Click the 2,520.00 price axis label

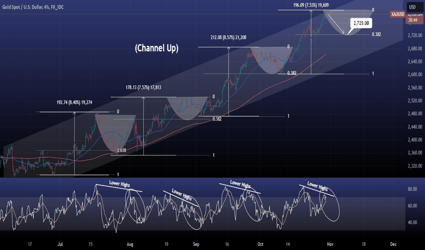pyautogui.click(x=415, y=101)
